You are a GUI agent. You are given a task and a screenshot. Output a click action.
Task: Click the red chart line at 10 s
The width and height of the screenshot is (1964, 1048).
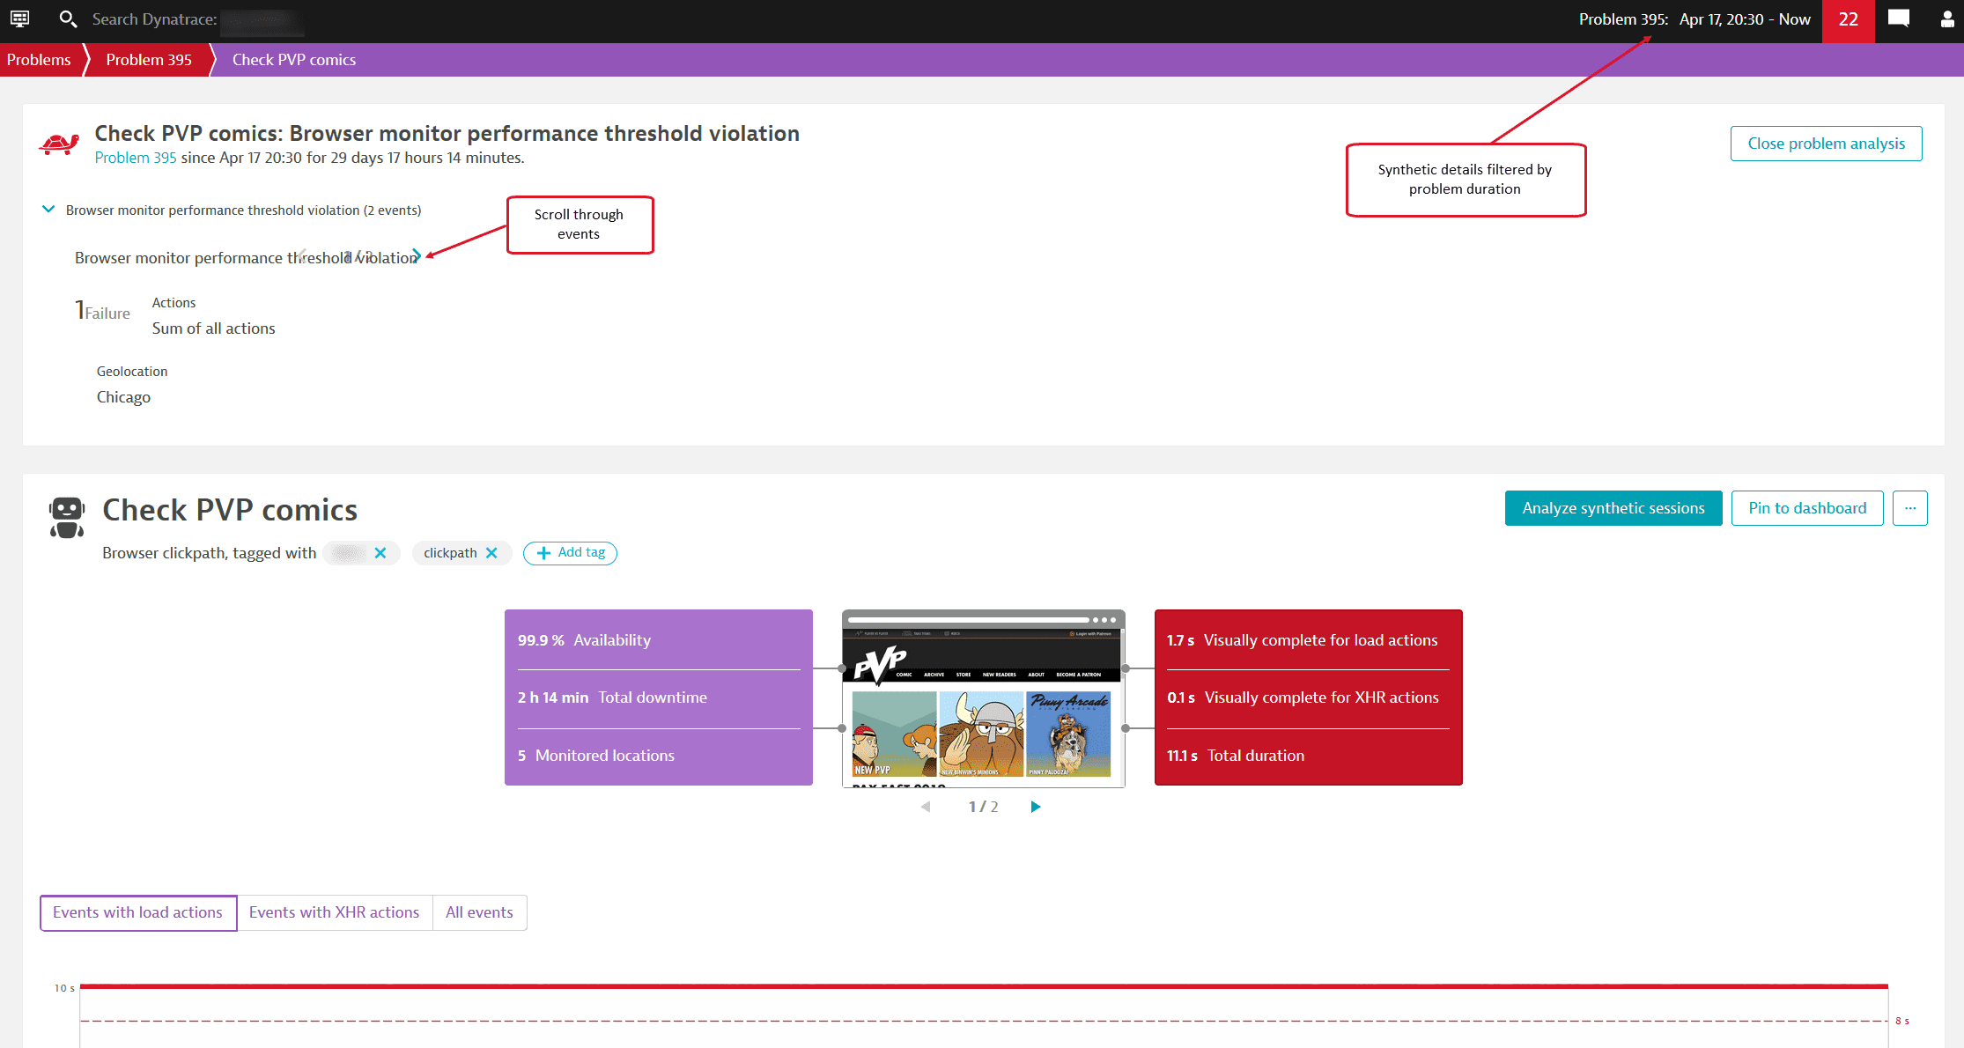(984, 986)
